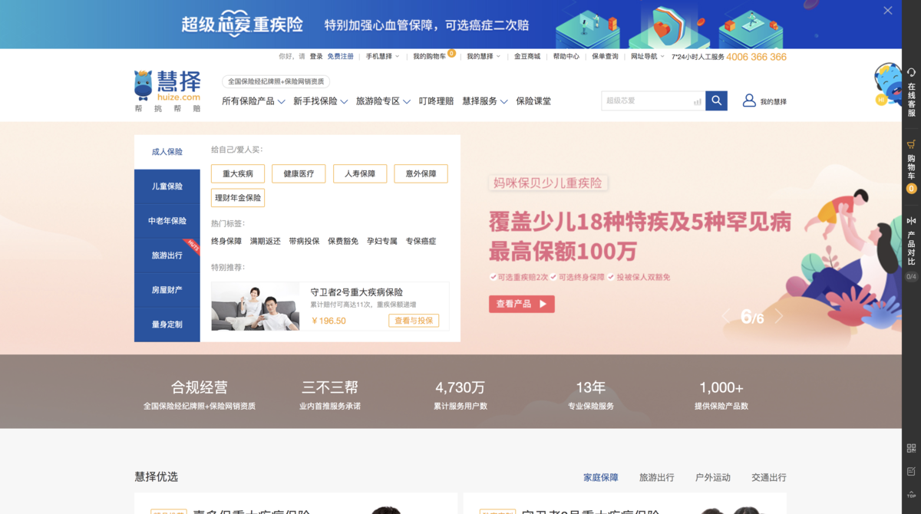Viewport: 921px width, 514px height.
Task: Click 保费豁免 hot tag
Action: (x=343, y=241)
